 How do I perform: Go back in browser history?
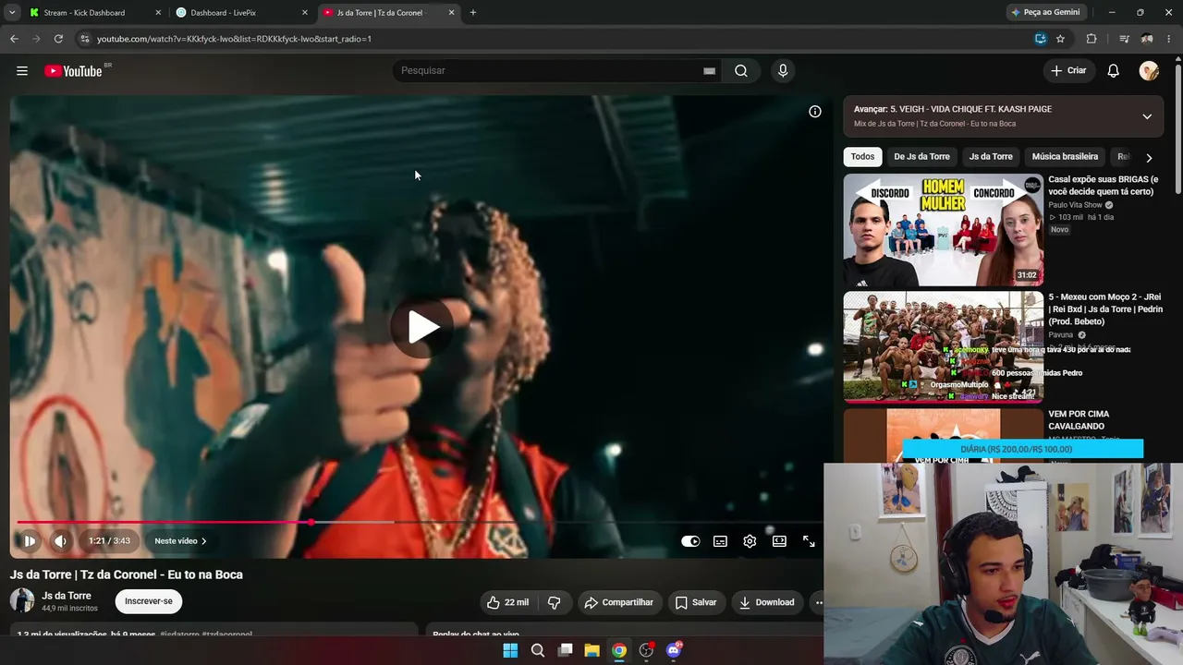coord(14,39)
